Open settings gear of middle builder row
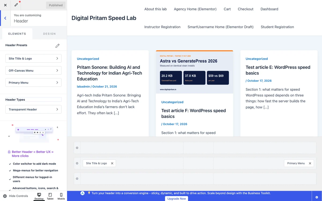 (x=77, y=163)
